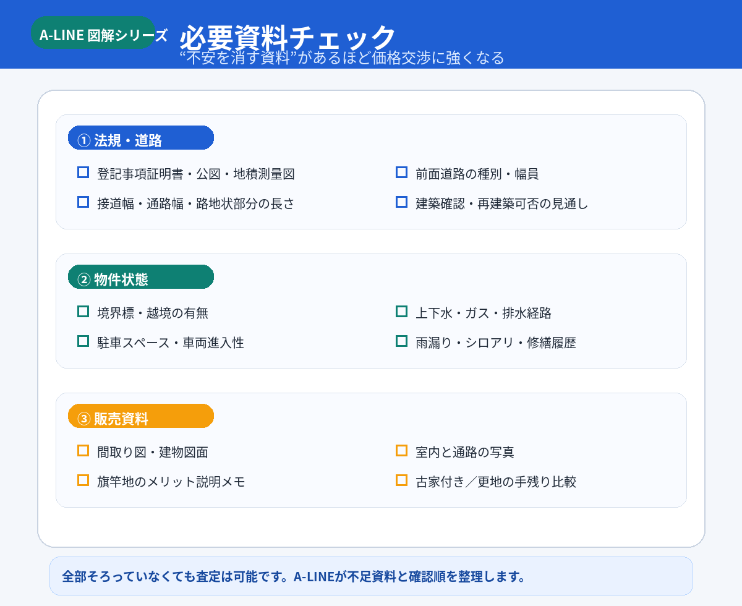Click the text 登記事項証明書・公図・地積測量図

pos(196,174)
